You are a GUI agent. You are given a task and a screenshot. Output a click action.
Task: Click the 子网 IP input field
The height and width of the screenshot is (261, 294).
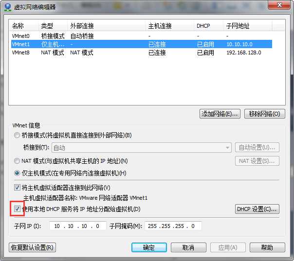77,226
